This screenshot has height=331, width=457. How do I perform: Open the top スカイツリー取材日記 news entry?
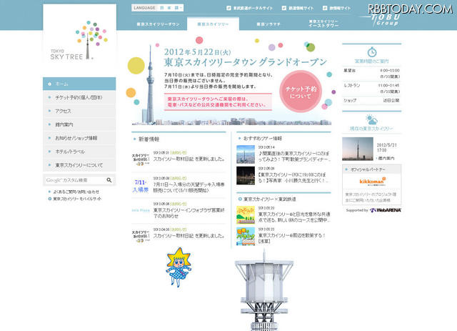coord(189,159)
